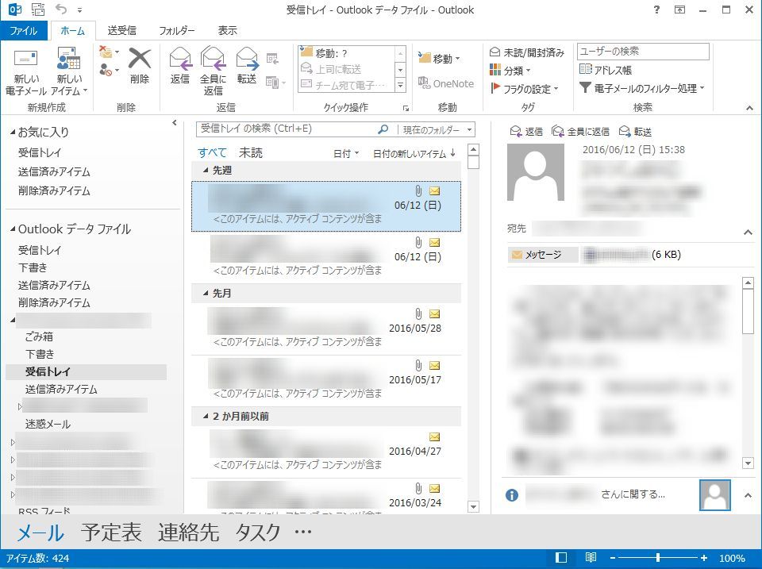Collapse the Outlook データ ファイル tree
Screen dimensions: 762x569
[13, 229]
